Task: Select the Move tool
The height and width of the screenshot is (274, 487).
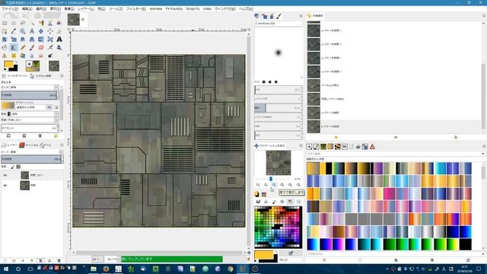Action: point(41,31)
